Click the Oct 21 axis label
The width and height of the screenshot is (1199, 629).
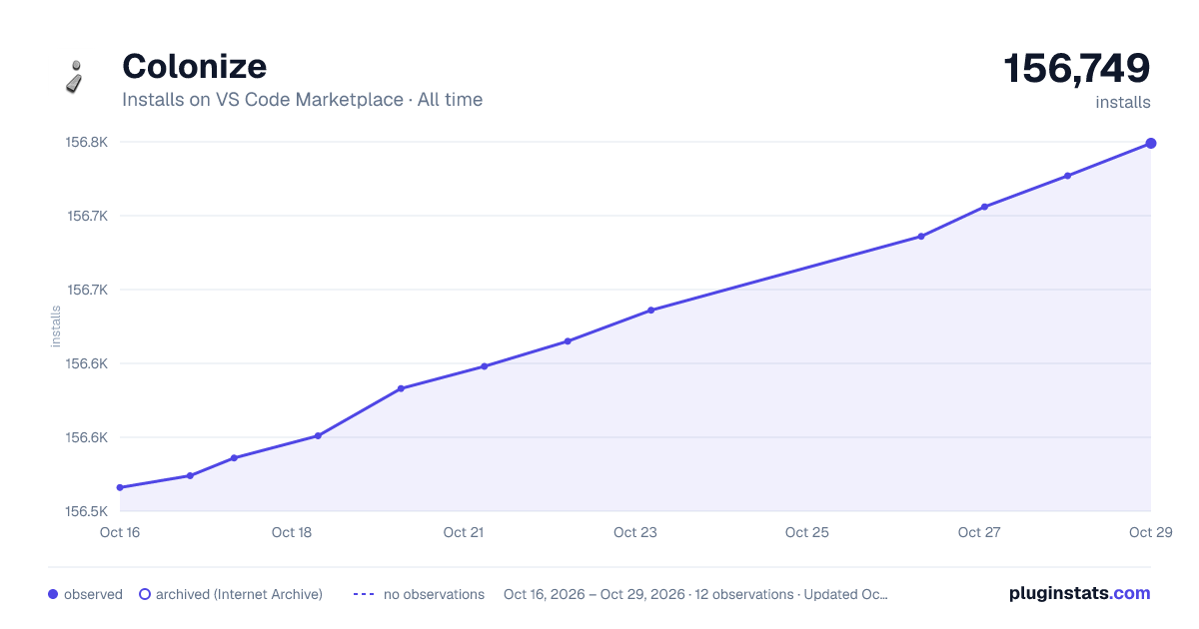464,532
